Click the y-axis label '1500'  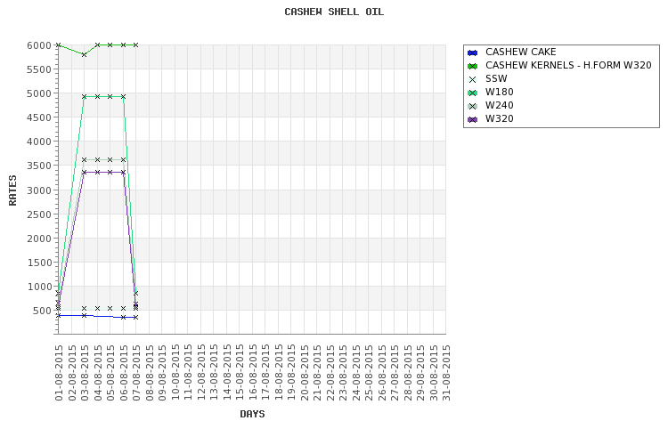point(39,263)
